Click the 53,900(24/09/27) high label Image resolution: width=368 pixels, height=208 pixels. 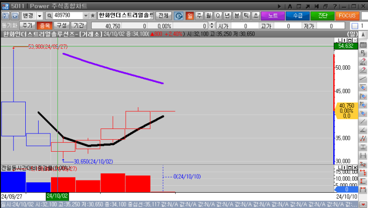[48, 46]
